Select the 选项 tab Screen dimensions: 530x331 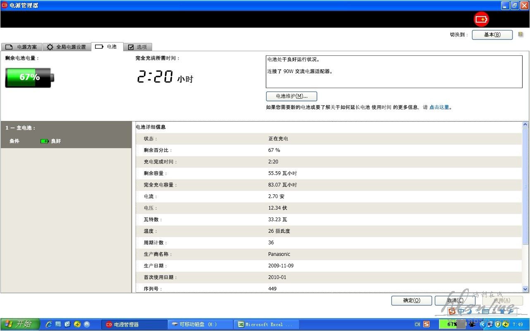point(138,47)
